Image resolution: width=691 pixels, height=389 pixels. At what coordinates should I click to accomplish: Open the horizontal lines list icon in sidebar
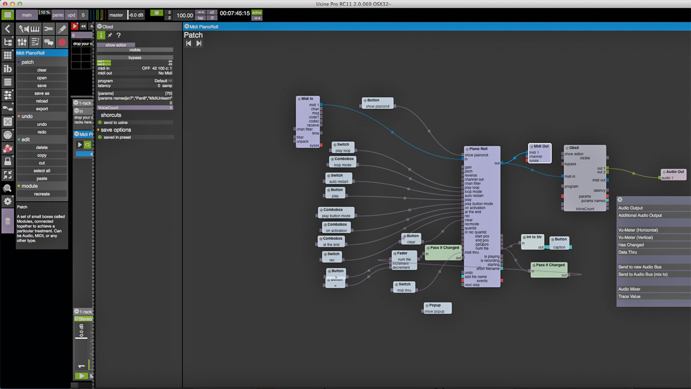[x=7, y=82]
